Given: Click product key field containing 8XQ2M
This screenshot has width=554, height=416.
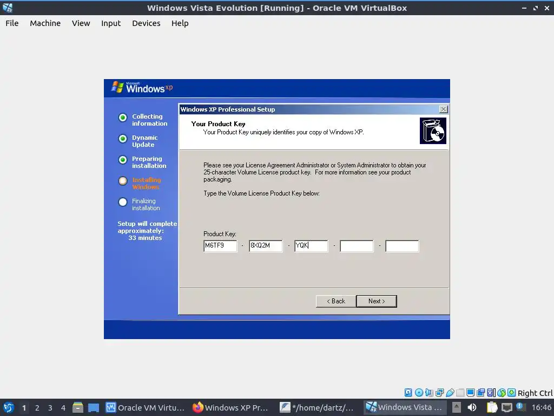Looking at the screenshot, I should pyautogui.click(x=266, y=246).
